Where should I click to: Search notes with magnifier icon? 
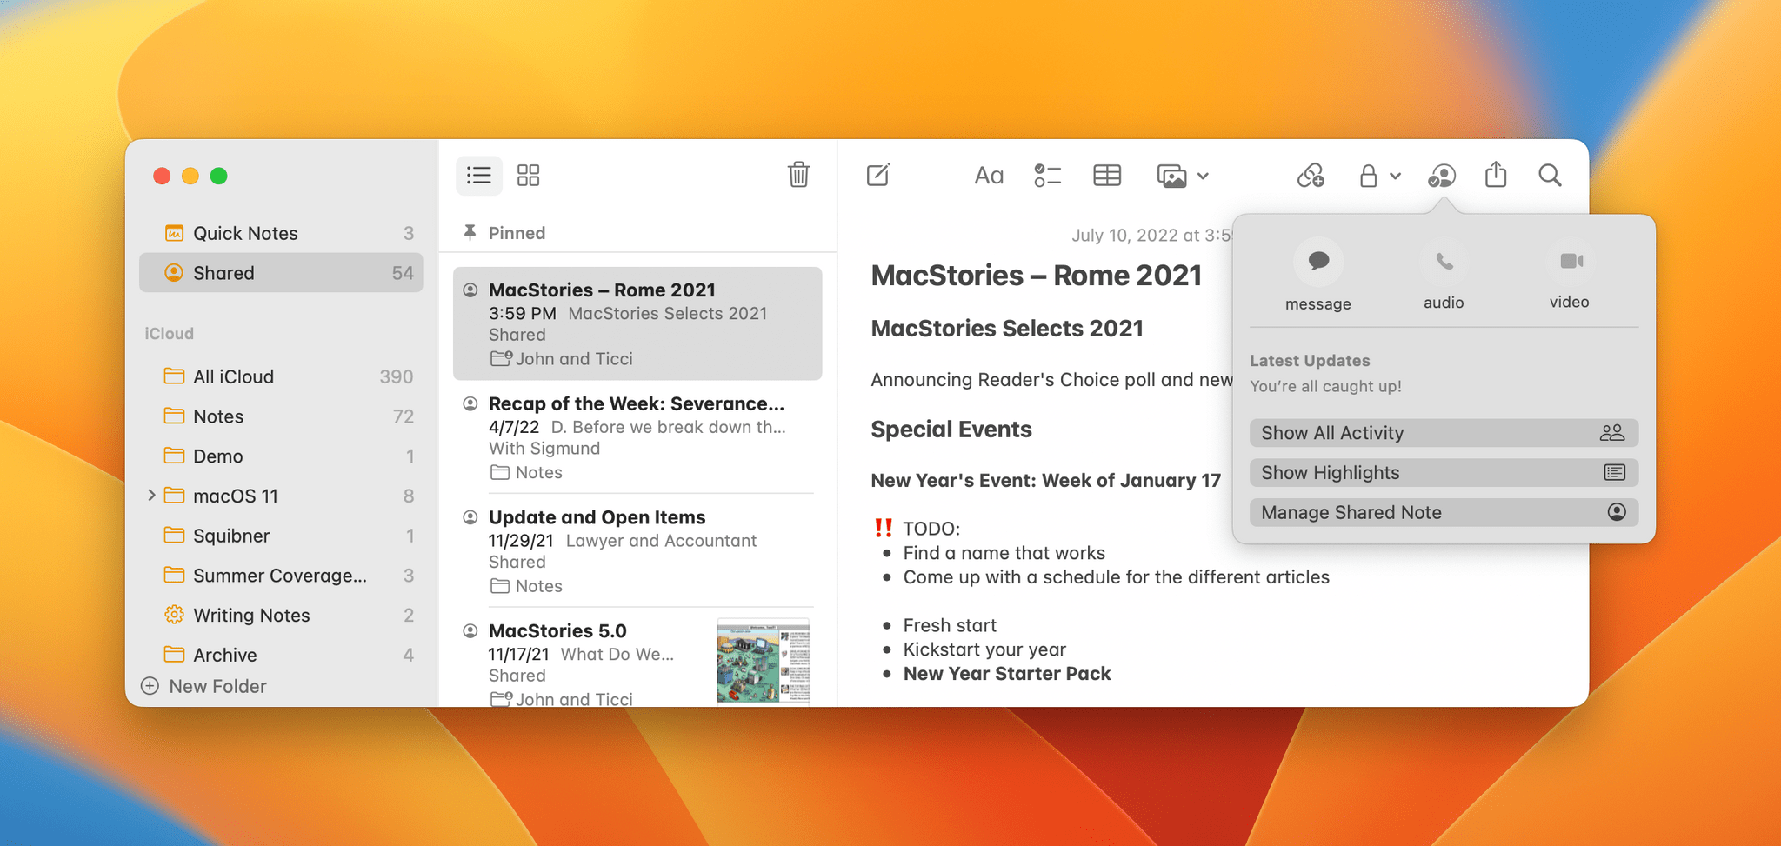click(1550, 176)
